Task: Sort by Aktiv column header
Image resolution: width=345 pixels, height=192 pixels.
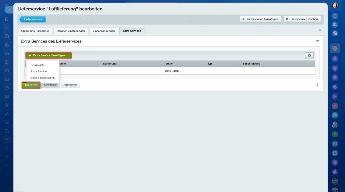Action: point(183,64)
